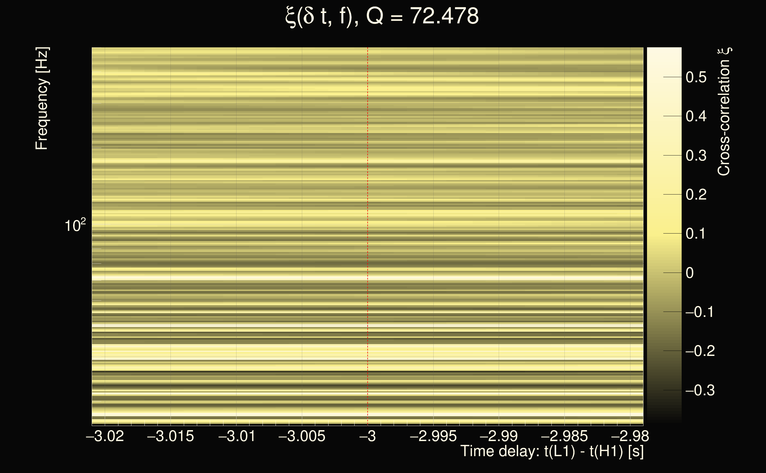Click the -2.99 x-axis tick label

point(499,436)
